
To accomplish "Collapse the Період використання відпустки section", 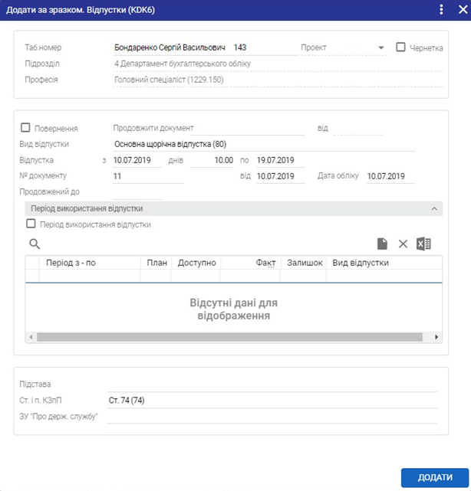I will pyautogui.click(x=434, y=208).
